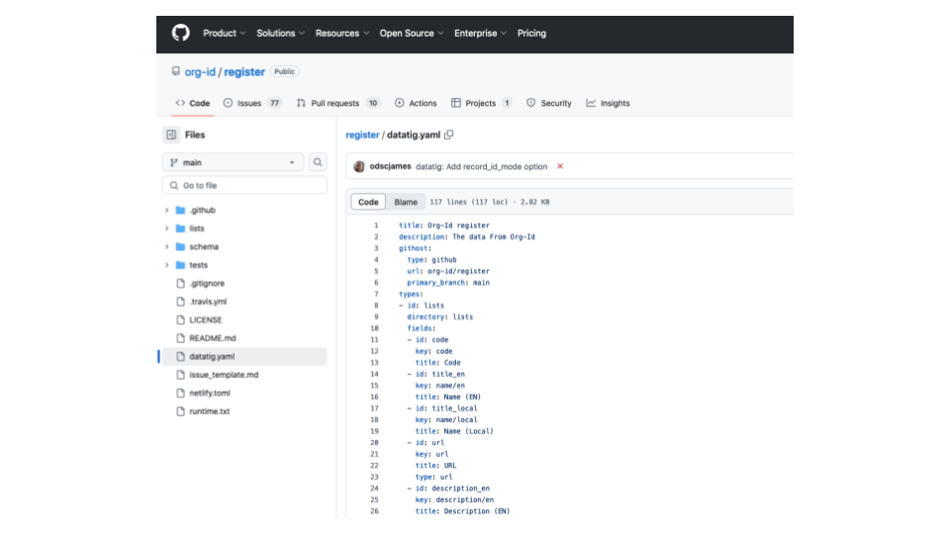This screenshot has height=534, width=950.
Task: Switch to the Security tab
Action: [549, 103]
